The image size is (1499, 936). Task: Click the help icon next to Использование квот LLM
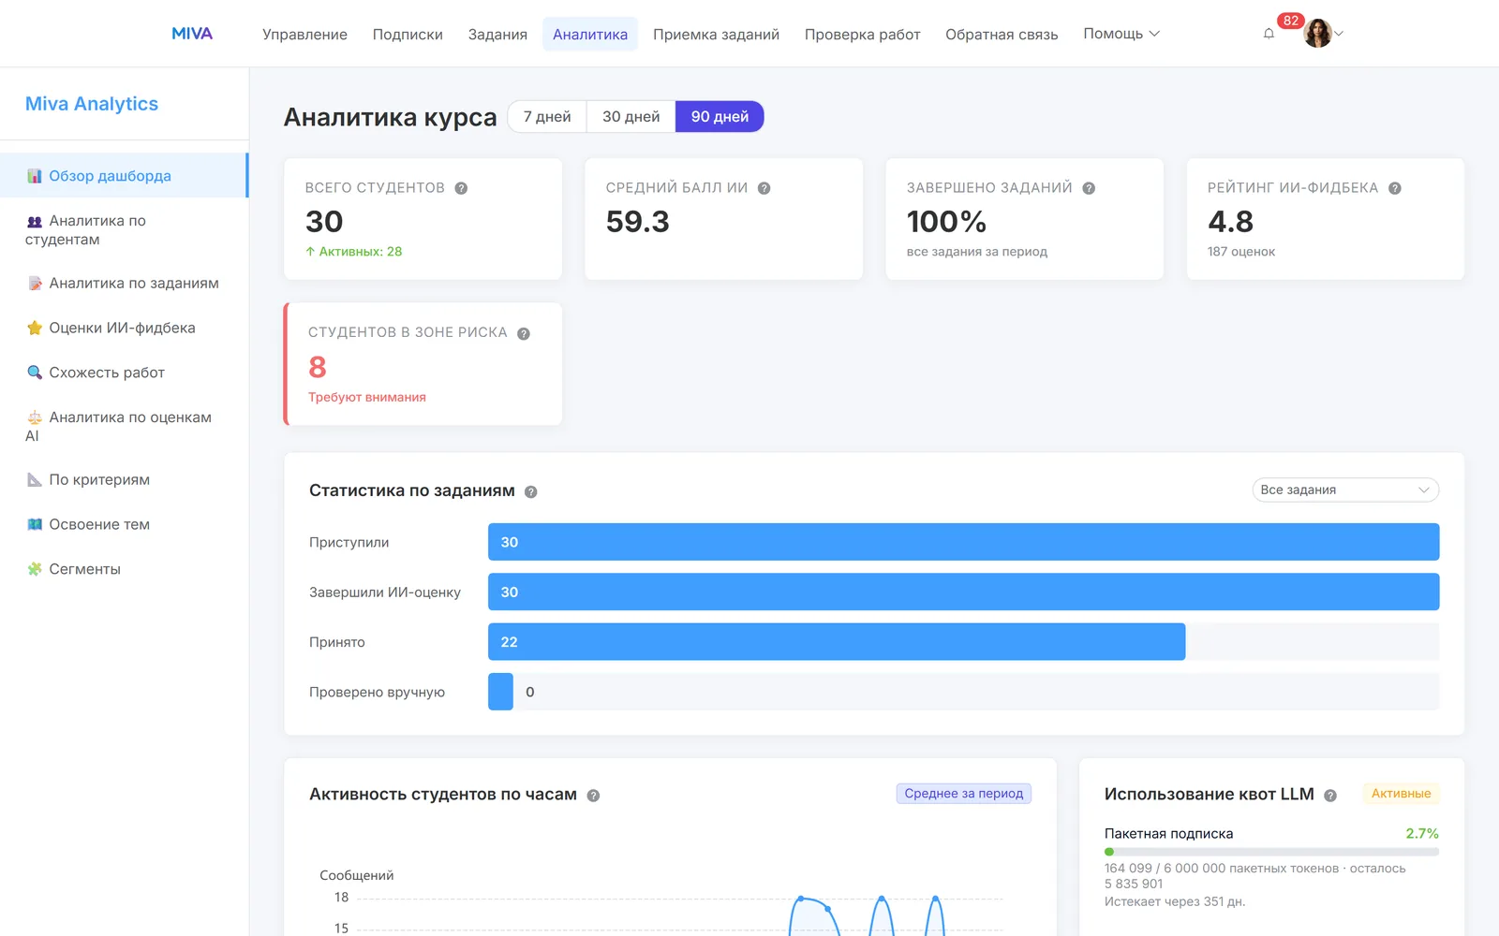[1330, 796]
